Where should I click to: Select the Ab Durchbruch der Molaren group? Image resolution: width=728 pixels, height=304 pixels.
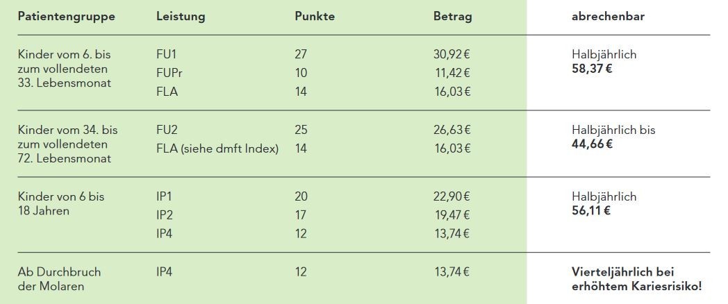[x=59, y=279]
